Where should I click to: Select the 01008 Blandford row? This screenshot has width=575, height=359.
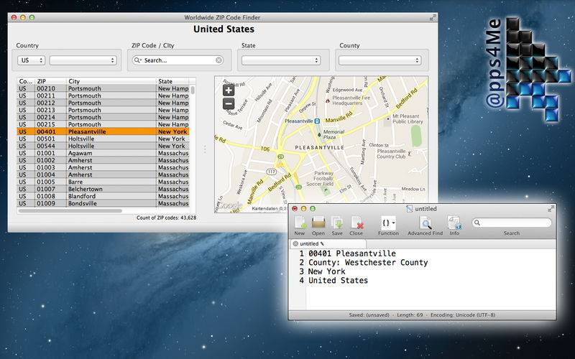[103, 196]
